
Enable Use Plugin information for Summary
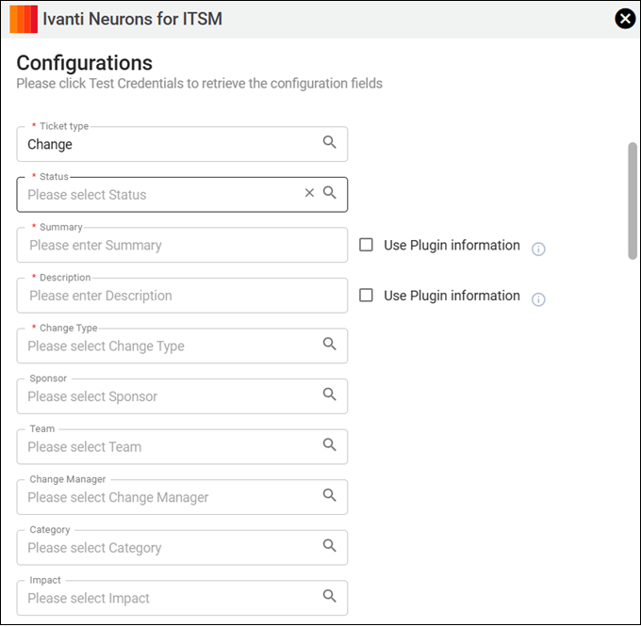click(x=367, y=245)
